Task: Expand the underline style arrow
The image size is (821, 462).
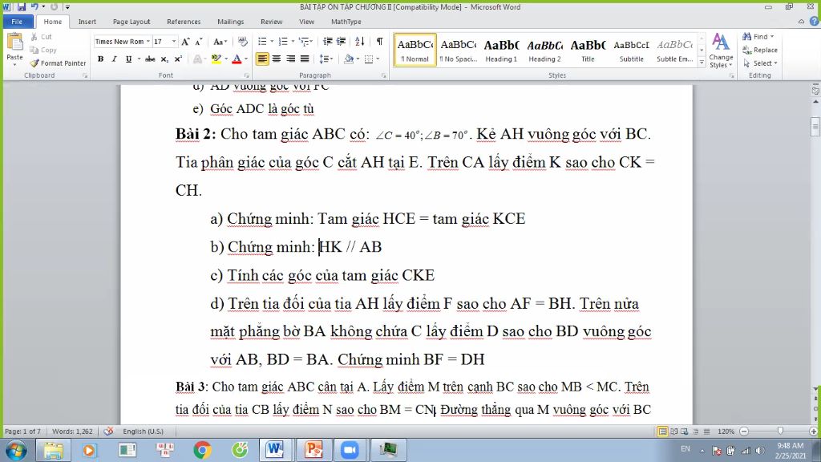Action: [x=139, y=59]
